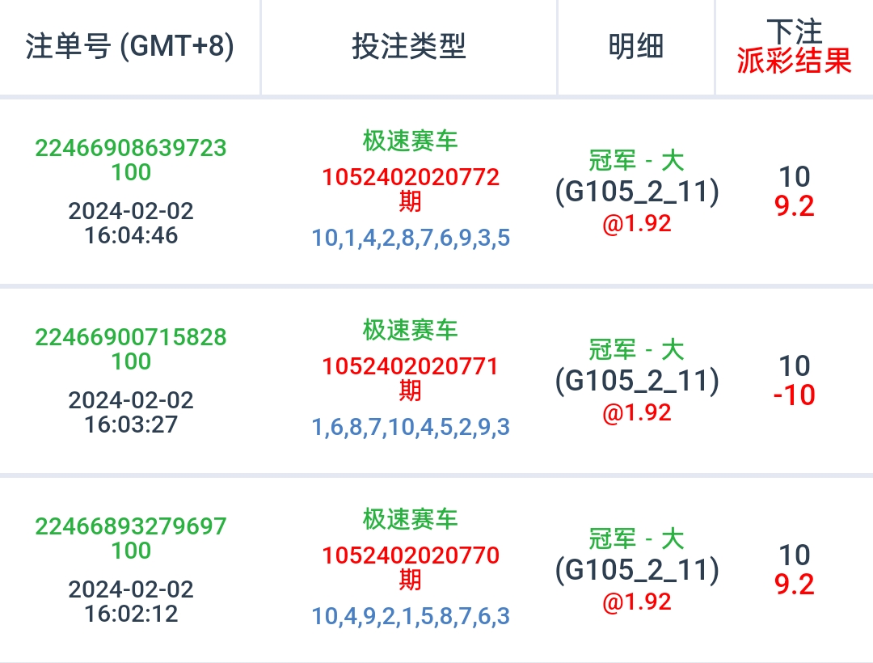The image size is (873, 663).
Task: Click the timestamp 16:02:12
Action: (x=131, y=613)
